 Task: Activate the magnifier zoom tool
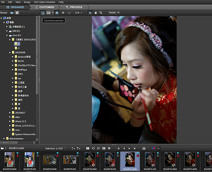101,13
